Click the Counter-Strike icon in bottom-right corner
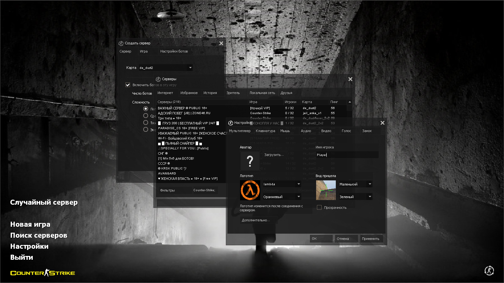The height and width of the screenshot is (283, 504). pyautogui.click(x=489, y=270)
